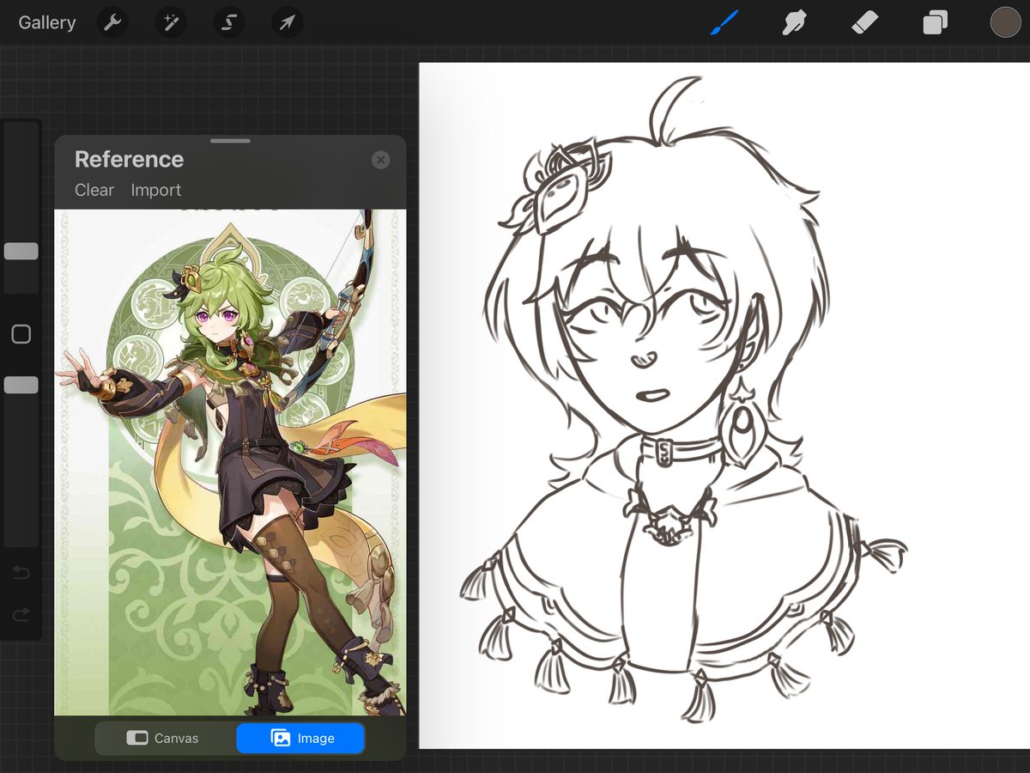
Task: Switch reference source to Image
Action: [x=300, y=738]
